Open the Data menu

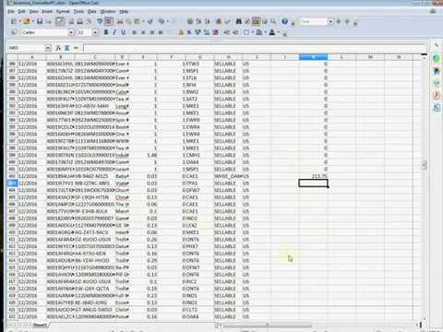point(92,11)
